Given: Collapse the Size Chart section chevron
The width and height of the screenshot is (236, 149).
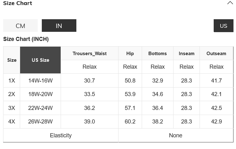Looking at the screenshot, I should coord(230,3).
